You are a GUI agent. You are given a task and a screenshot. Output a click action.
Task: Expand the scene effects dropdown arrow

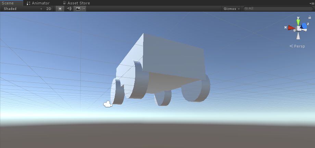click(84, 9)
